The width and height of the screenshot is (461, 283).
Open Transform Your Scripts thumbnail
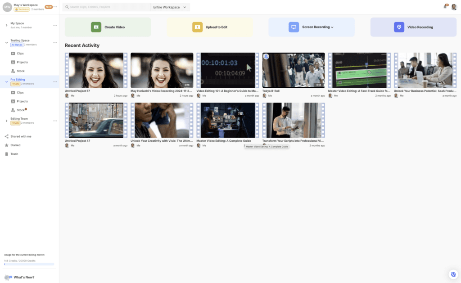click(x=294, y=120)
